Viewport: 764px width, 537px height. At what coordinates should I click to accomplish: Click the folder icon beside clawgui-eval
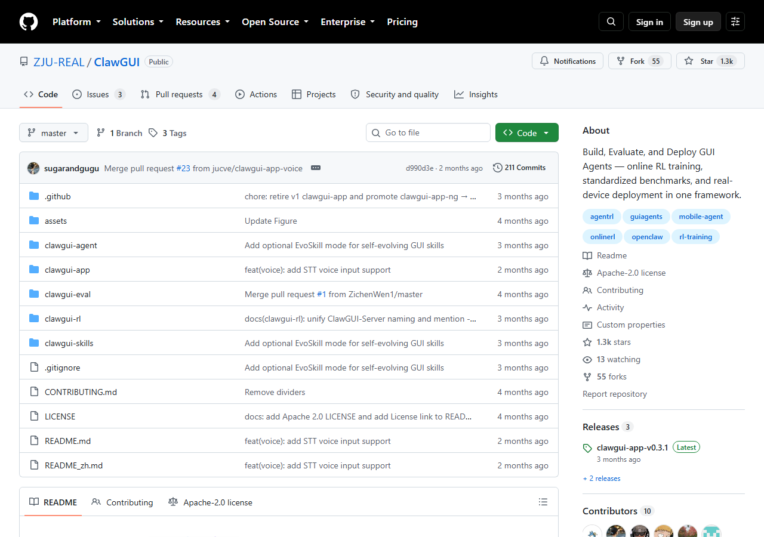click(x=34, y=294)
